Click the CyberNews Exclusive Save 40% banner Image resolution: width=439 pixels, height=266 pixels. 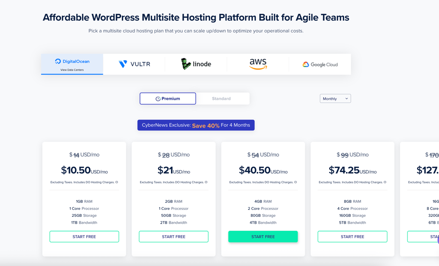[x=196, y=125]
